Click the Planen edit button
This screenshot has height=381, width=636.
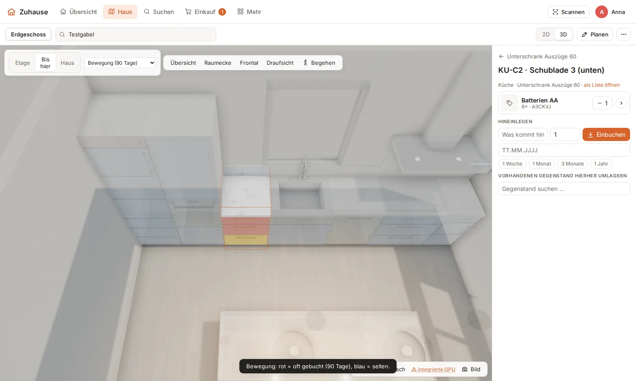595,34
